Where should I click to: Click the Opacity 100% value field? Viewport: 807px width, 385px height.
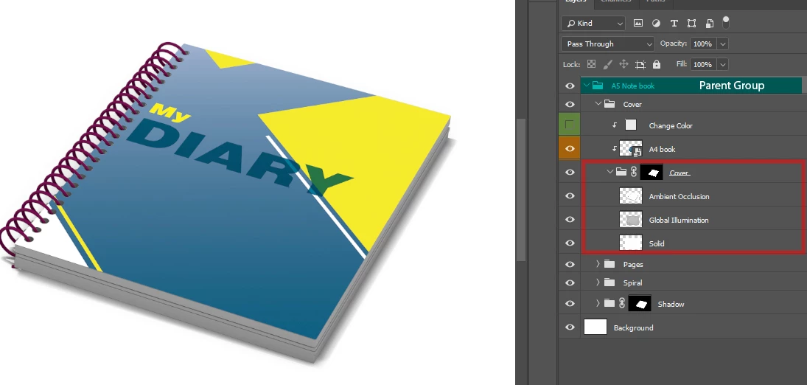(704, 44)
